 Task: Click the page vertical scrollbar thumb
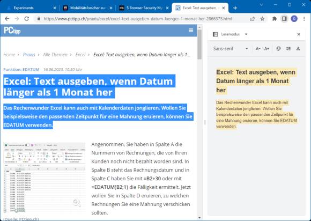199,44
